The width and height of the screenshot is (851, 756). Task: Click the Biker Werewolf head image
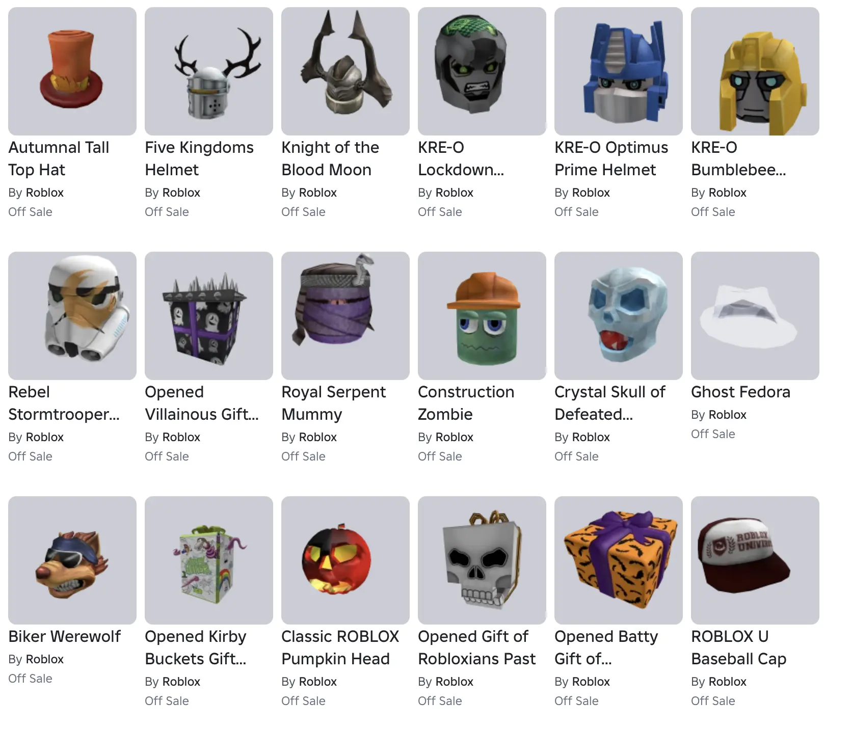[x=72, y=560]
